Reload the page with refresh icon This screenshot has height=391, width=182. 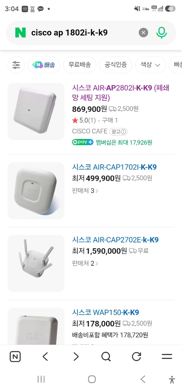[136, 357]
